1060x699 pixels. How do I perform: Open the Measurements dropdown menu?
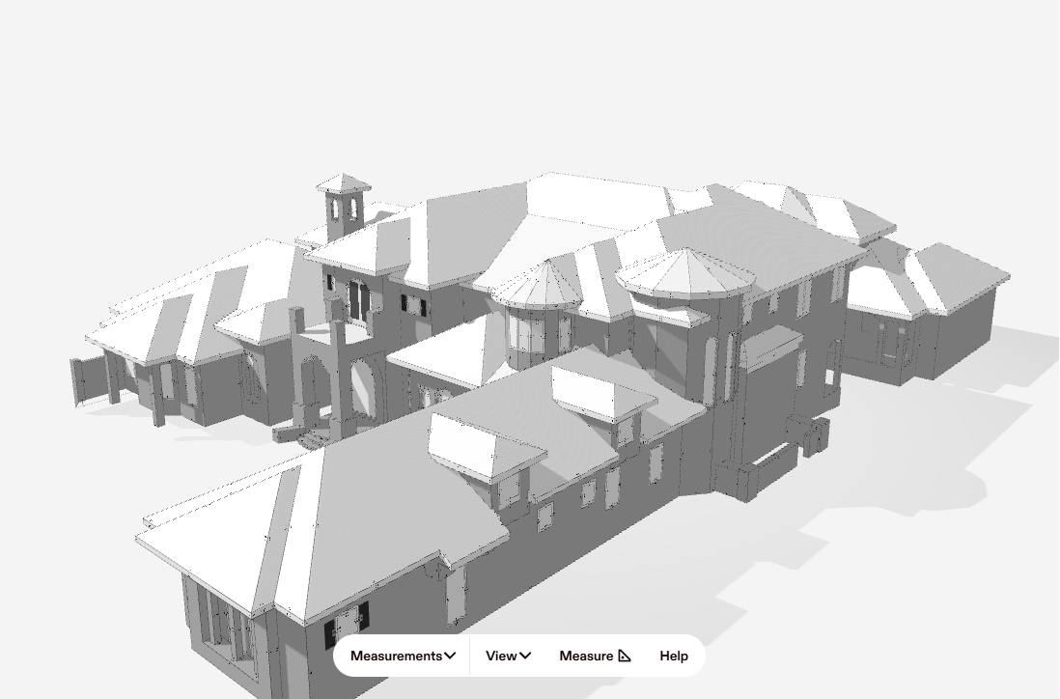[x=403, y=656]
